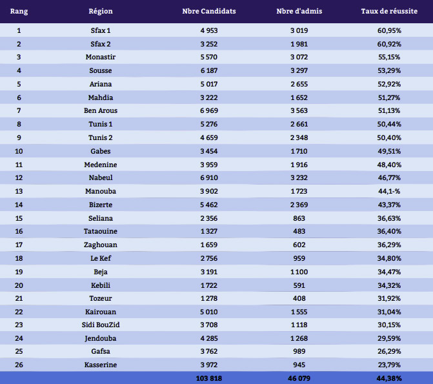Select the overall success rate 44,38%
This screenshot has height=384, width=433.
click(389, 378)
